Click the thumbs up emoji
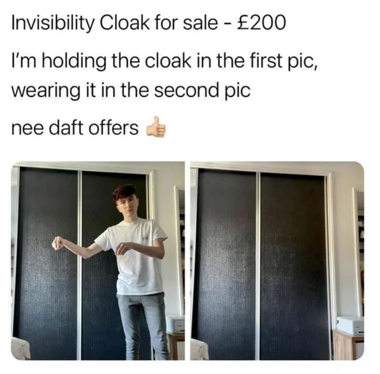Image resolution: width=380 pixels, height=374 pixels. tap(155, 127)
